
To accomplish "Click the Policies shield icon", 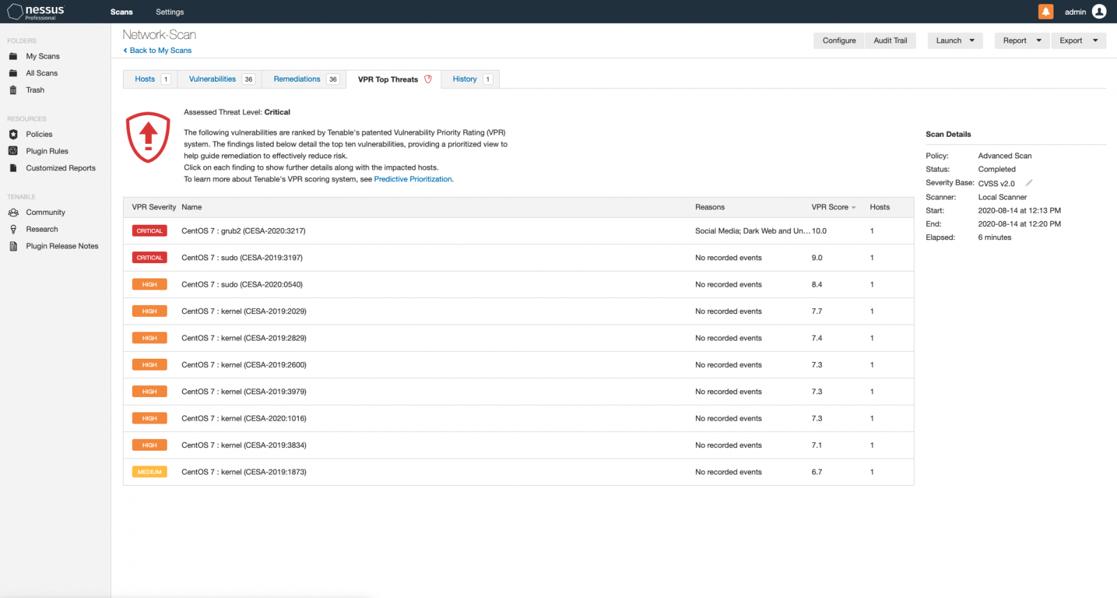I will pos(13,134).
